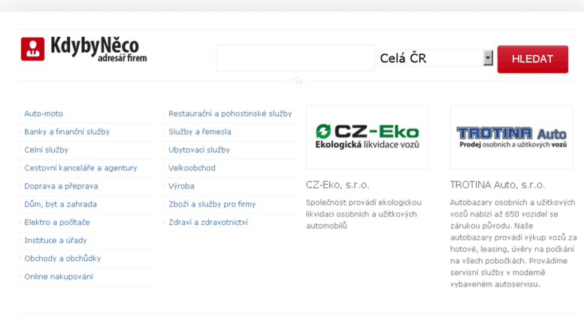Open Cestovní kanceláře a agentury
The image size is (584, 318).
tap(81, 168)
